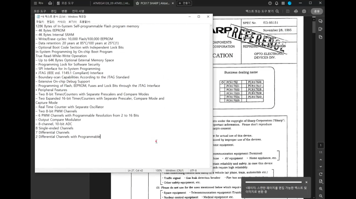Create a new tab with plus button
This screenshot has width=356, height=199.
pyautogui.click(x=184, y=3)
